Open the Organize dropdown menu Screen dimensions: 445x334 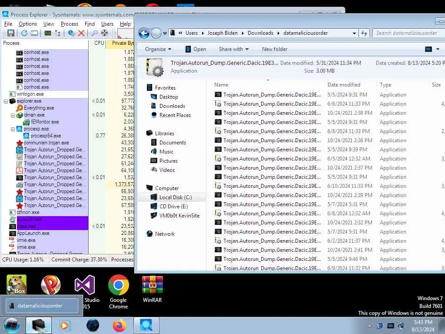(158, 49)
